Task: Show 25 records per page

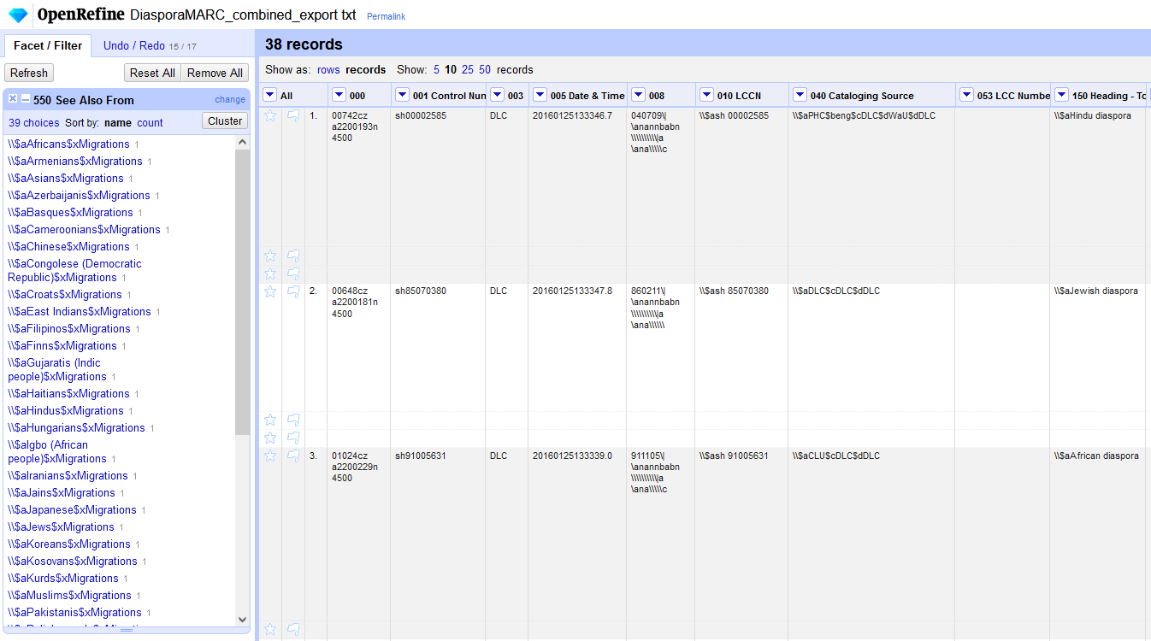Action: tap(468, 69)
